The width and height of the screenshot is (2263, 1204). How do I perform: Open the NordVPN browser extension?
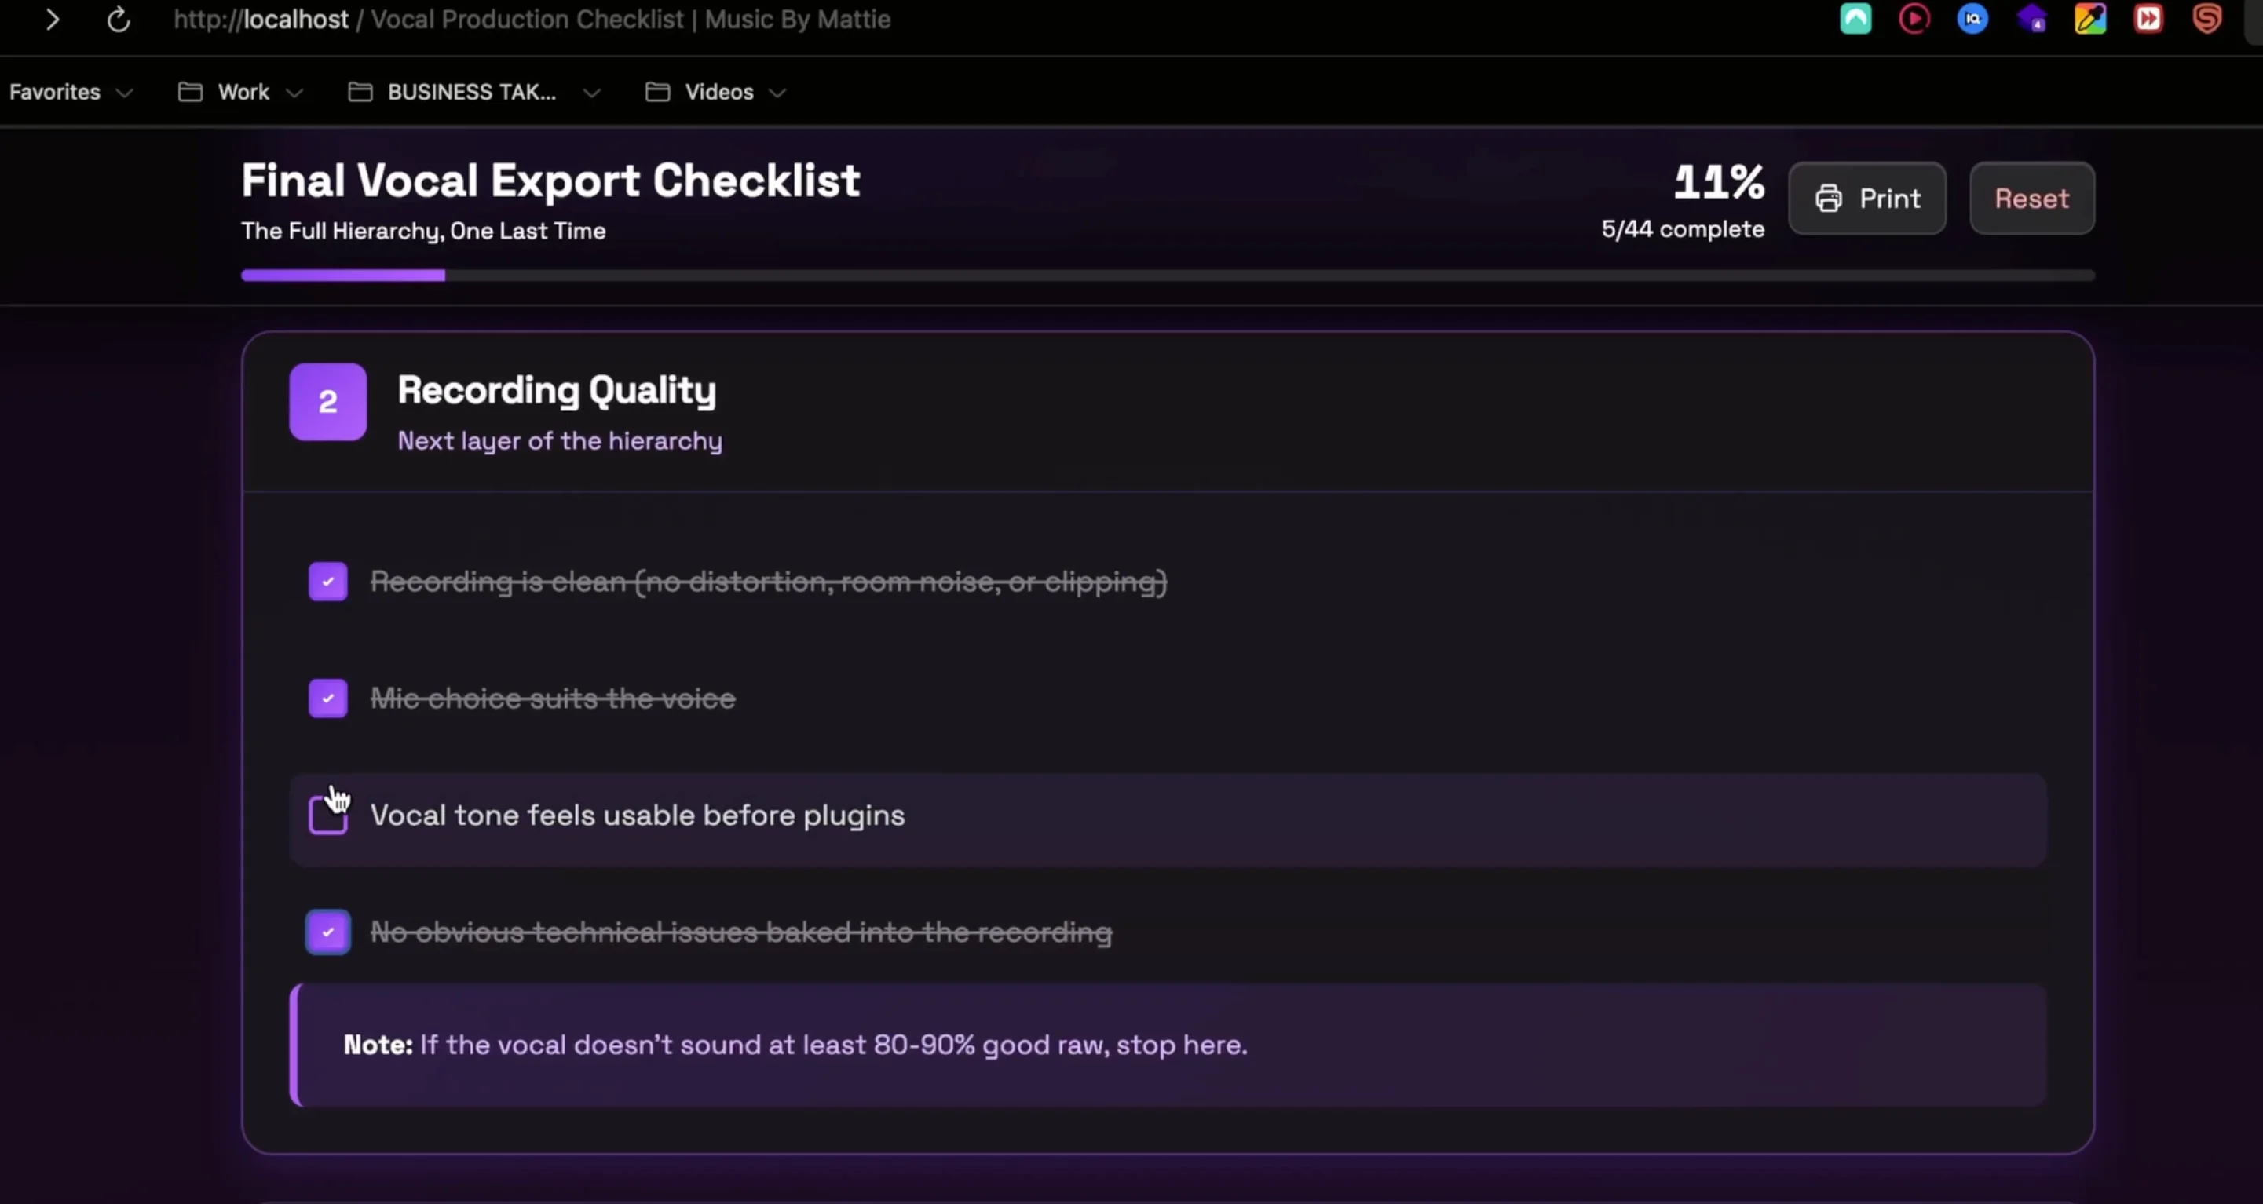click(x=1855, y=18)
